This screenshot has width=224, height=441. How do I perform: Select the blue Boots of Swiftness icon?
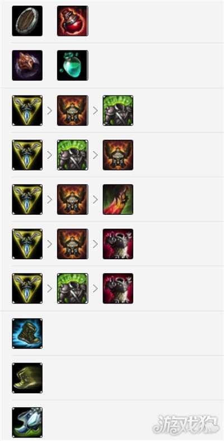tap(27, 334)
